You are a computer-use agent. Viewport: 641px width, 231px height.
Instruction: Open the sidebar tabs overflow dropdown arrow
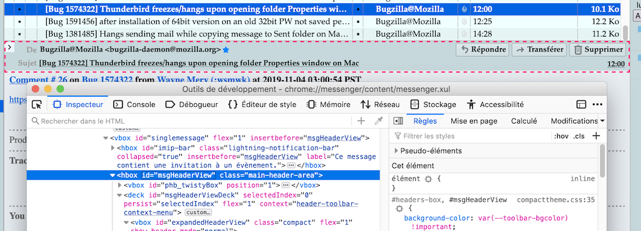click(x=602, y=121)
